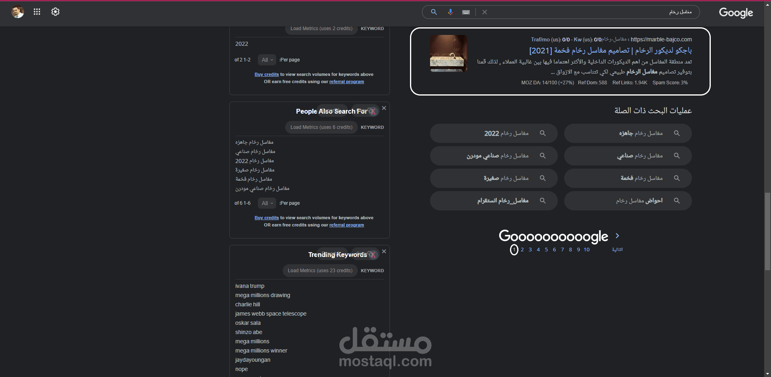
Task: Close the People Also Search For widget
Action: point(384,108)
